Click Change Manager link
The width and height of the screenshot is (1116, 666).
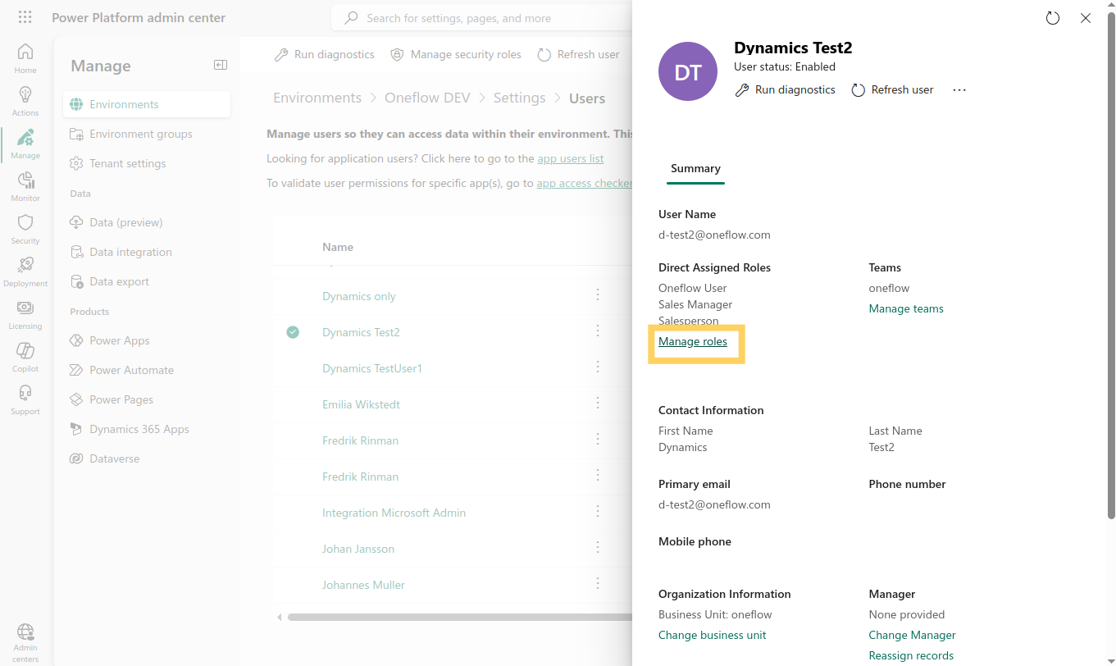(x=913, y=635)
